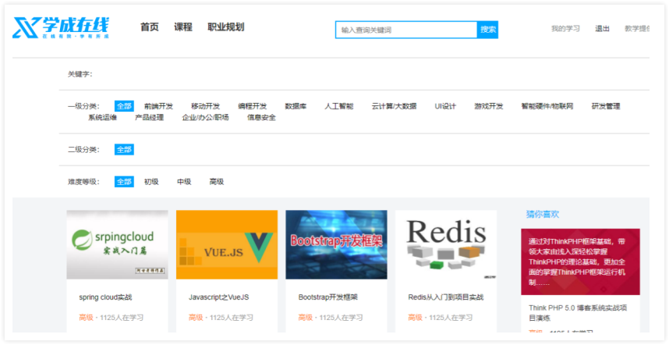669x345 pixels.
Task: Filter by 游戏开发 category
Action: pyautogui.click(x=489, y=106)
